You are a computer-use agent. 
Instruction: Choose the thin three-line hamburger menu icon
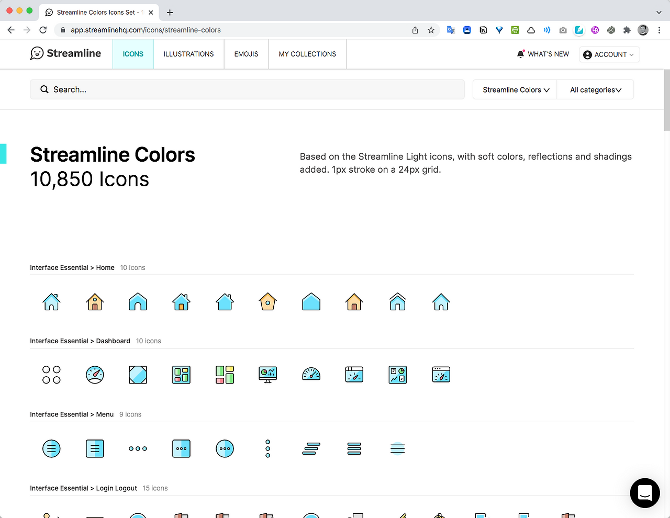tap(397, 448)
